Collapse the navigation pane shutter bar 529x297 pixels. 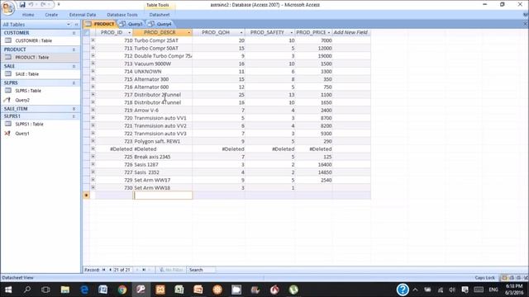click(77, 25)
